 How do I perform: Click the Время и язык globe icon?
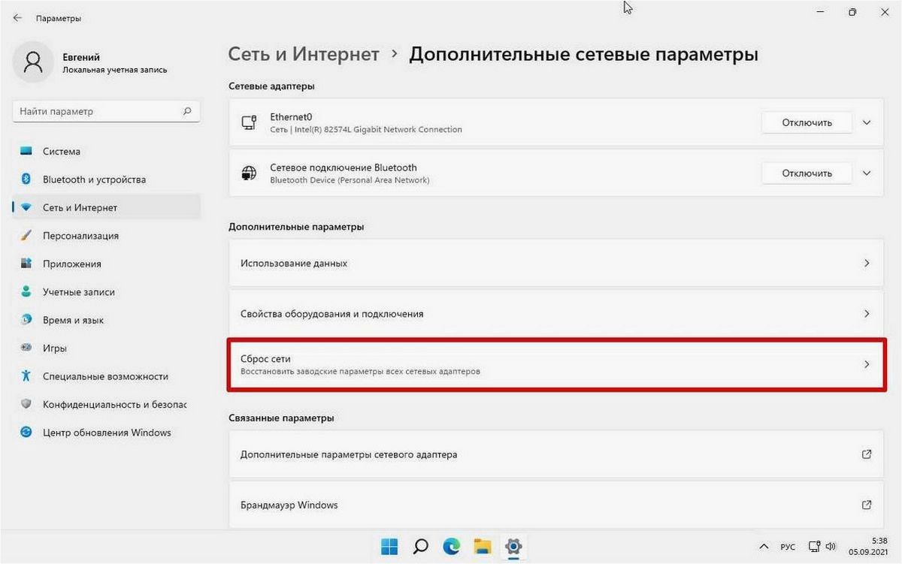(26, 320)
